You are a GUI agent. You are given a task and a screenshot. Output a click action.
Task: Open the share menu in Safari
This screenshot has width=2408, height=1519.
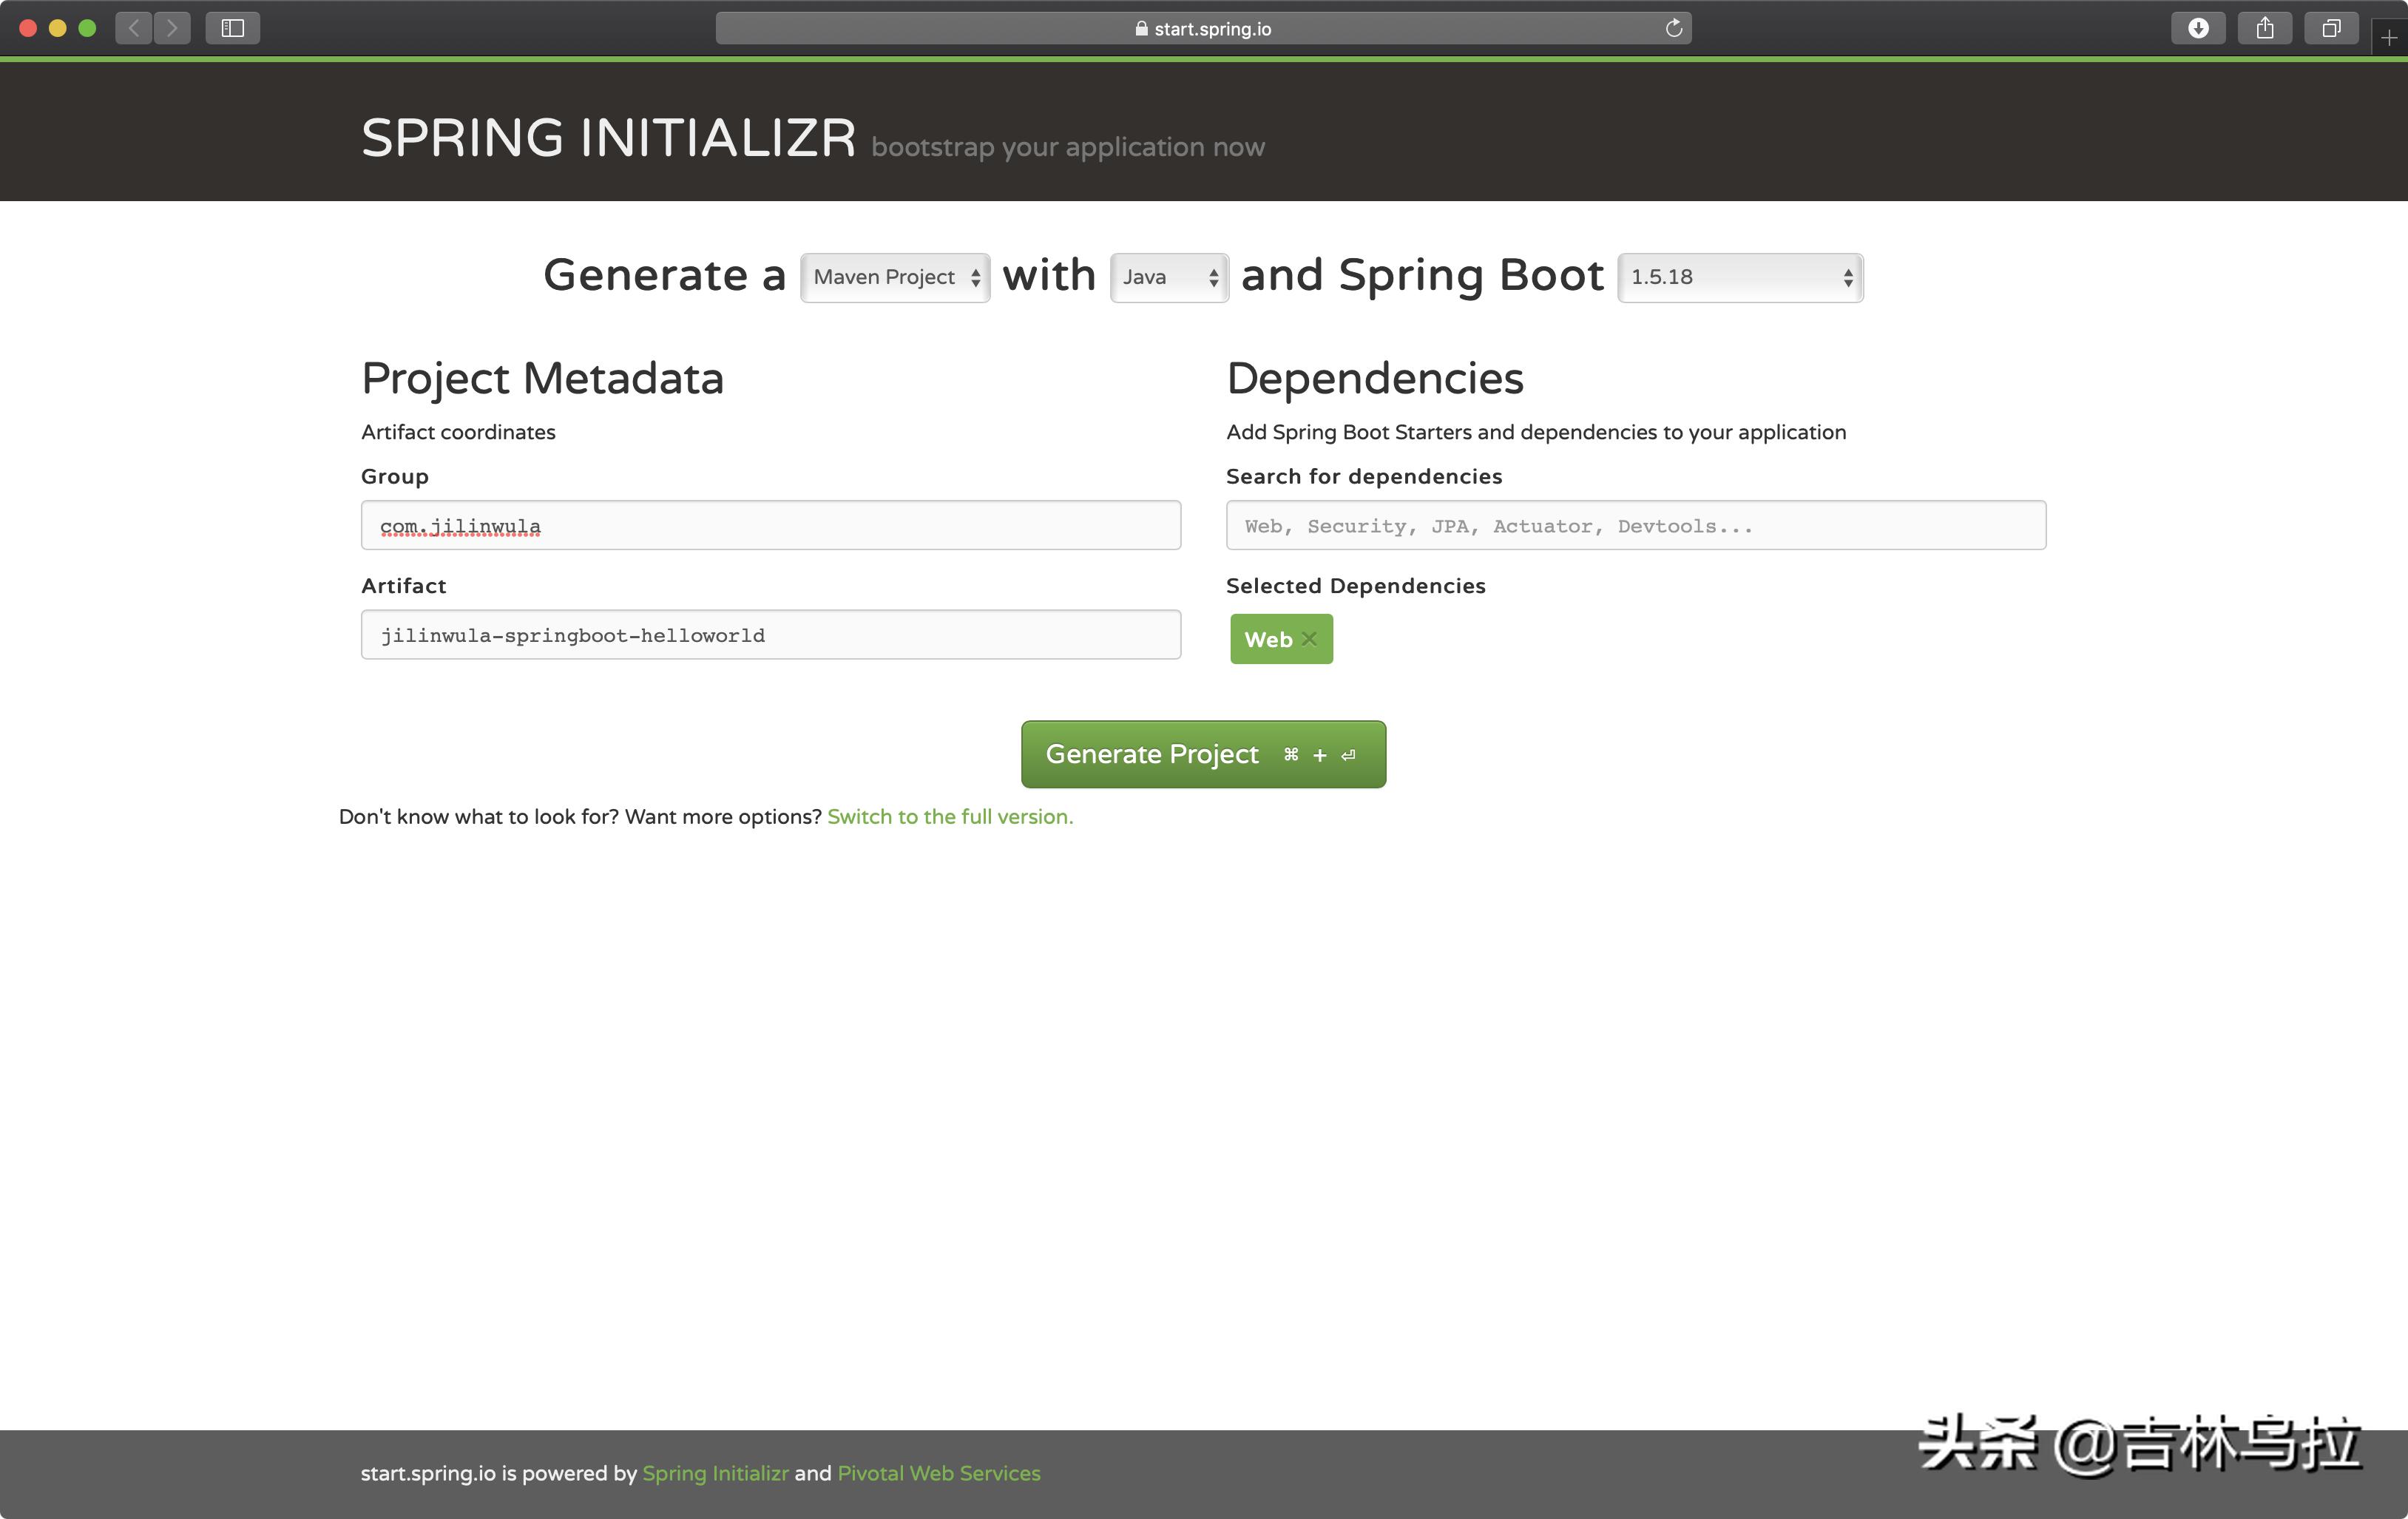pyautogui.click(x=2265, y=27)
